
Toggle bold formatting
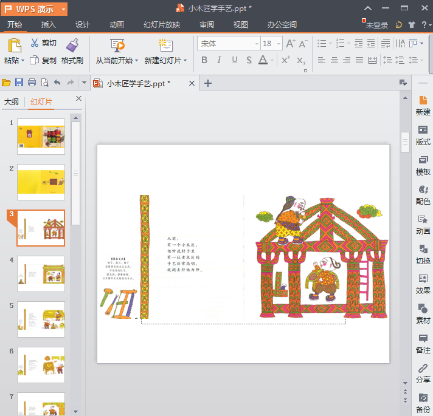pyautogui.click(x=204, y=60)
